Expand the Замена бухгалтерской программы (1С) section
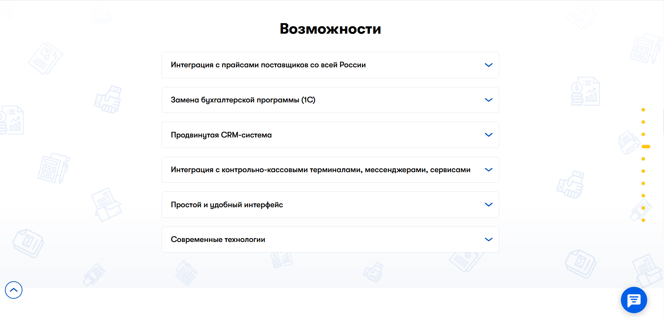This screenshot has height=317, width=664. 243,100
